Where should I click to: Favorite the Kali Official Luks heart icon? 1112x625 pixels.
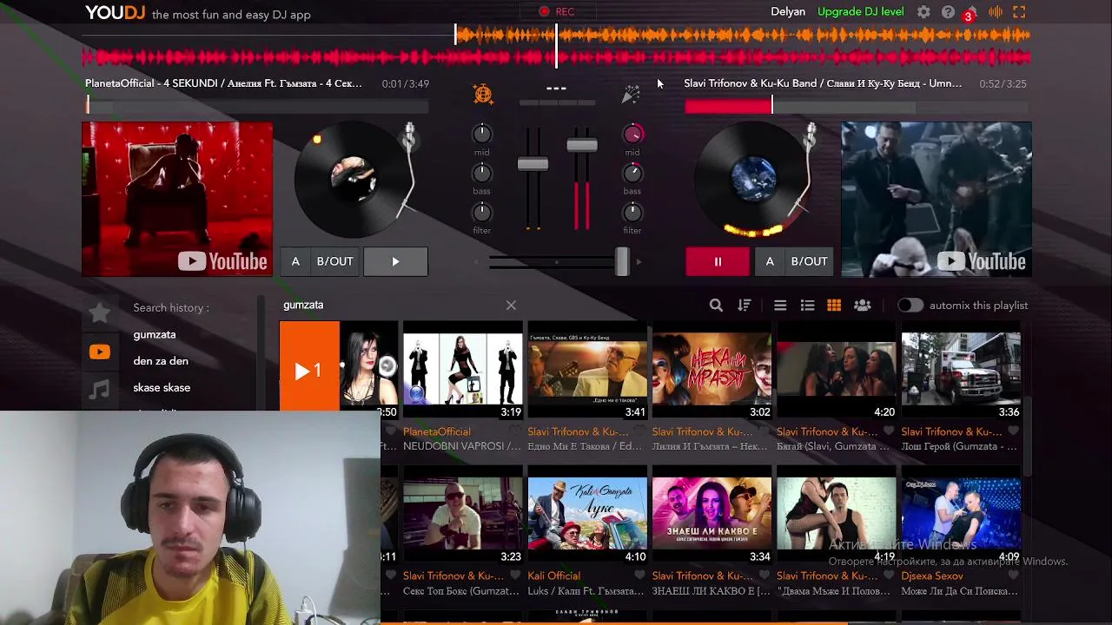pos(640,576)
